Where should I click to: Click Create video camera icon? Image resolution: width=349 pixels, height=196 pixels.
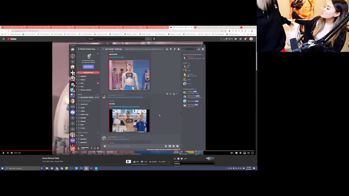coord(236,39)
